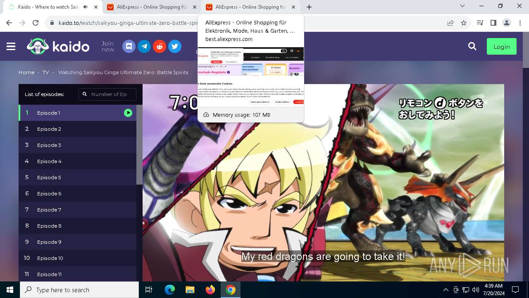This screenshot has height=298, width=529.
Task: Expand the tab search dropdown arrow
Action: pos(462,6)
